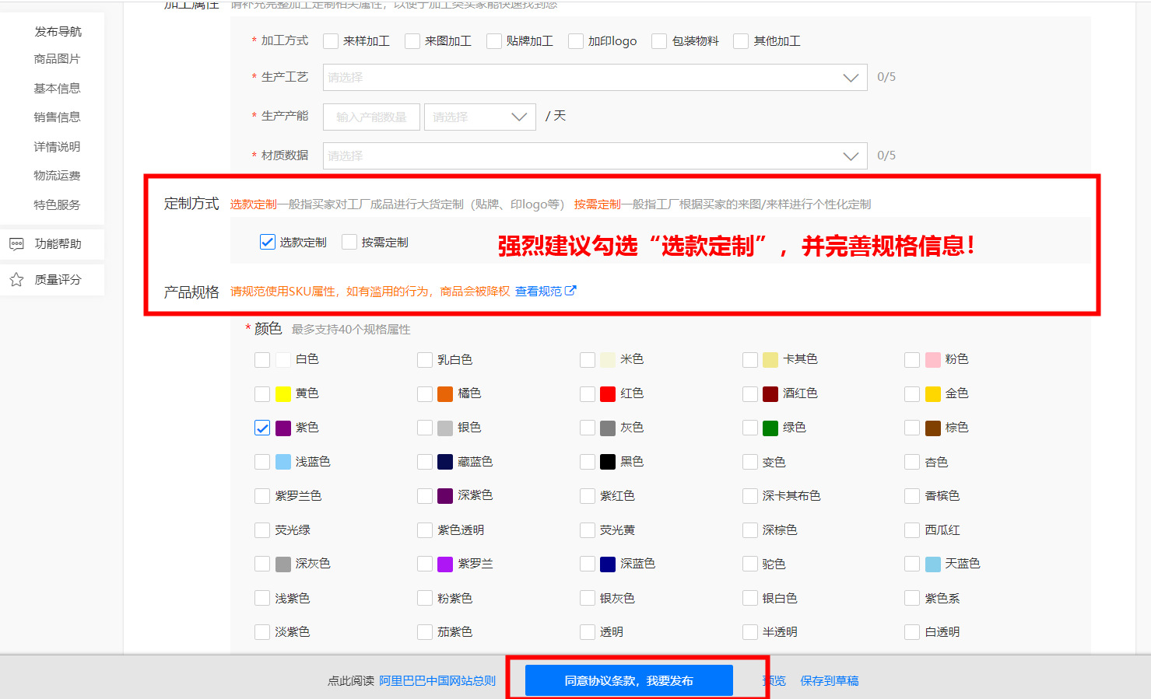Check the 贴牌加工 option
This screenshot has width=1151, height=699.
point(494,40)
